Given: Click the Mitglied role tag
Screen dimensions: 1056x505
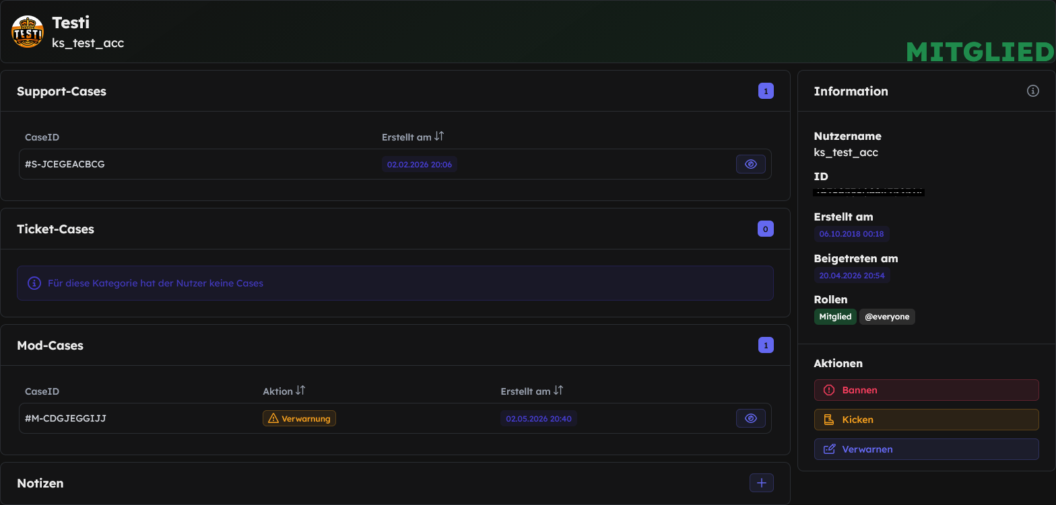Looking at the screenshot, I should (x=835, y=317).
